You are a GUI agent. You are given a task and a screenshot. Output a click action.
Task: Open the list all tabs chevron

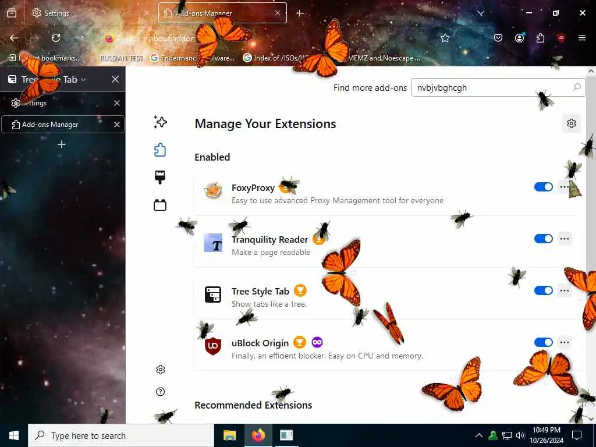[x=480, y=13]
